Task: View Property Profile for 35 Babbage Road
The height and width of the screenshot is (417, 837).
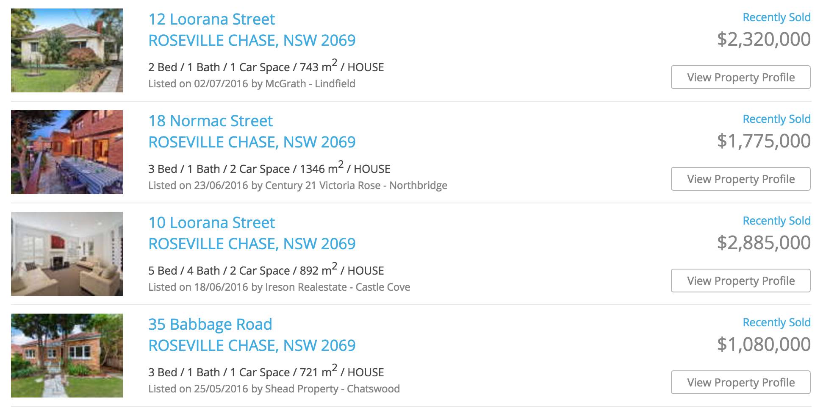Action: [x=740, y=382]
